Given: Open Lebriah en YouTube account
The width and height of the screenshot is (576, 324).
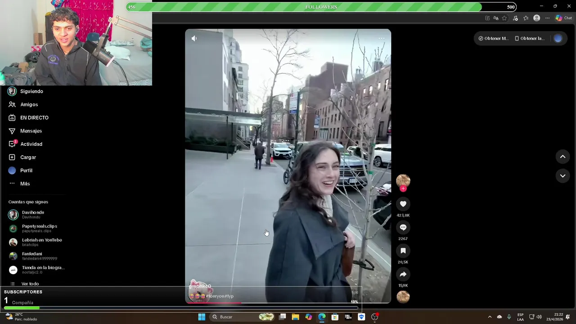Looking at the screenshot, I should pos(35,242).
